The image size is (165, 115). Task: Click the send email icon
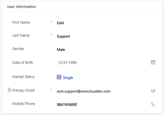pyautogui.click(x=153, y=91)
